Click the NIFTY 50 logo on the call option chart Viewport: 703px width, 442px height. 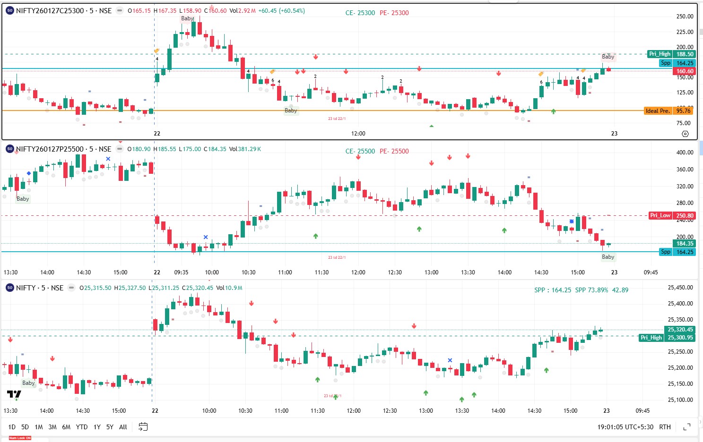(9, 10)
